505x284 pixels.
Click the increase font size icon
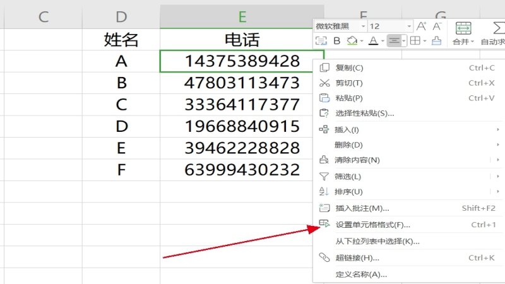pos(422,26)
